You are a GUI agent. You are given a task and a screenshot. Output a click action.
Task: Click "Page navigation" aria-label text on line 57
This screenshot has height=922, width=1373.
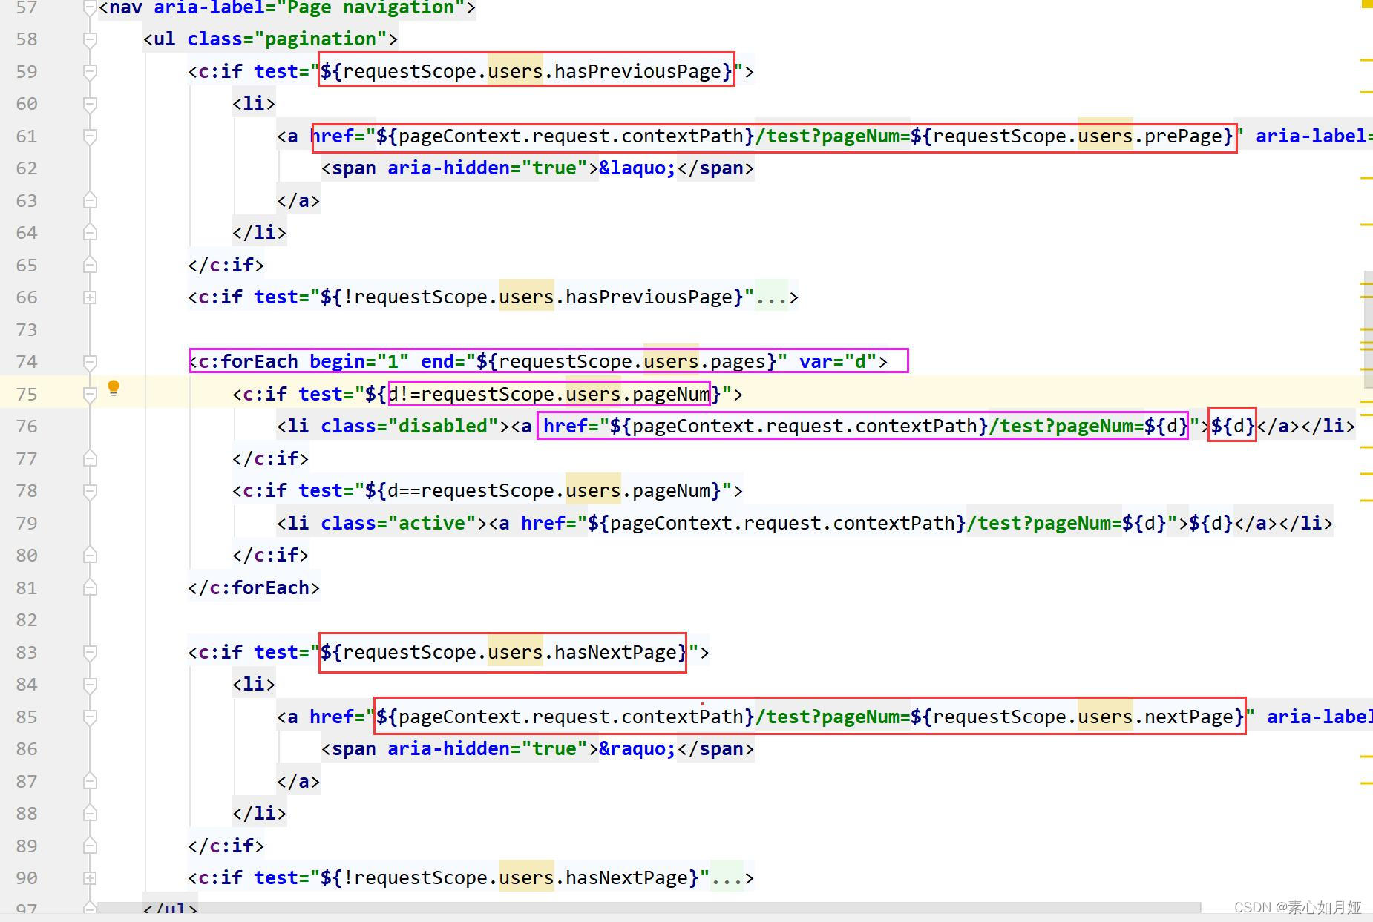pos(370,8)
